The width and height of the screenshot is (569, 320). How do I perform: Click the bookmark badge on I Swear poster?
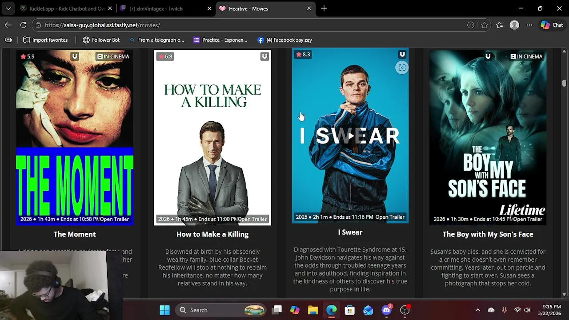pyautogui.click(x=402, y=54)
